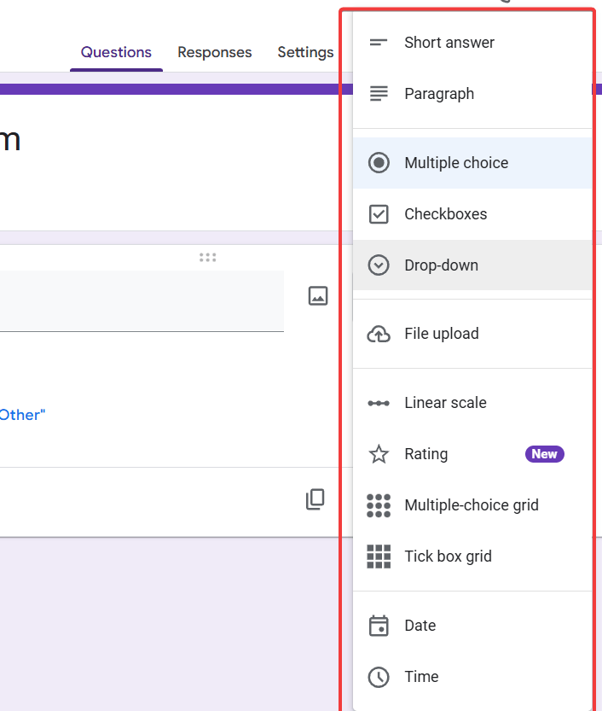Click the purple New badge
The height and width of the screenshot is (711, 602).
pyautogui.click(x=544, y=454)
